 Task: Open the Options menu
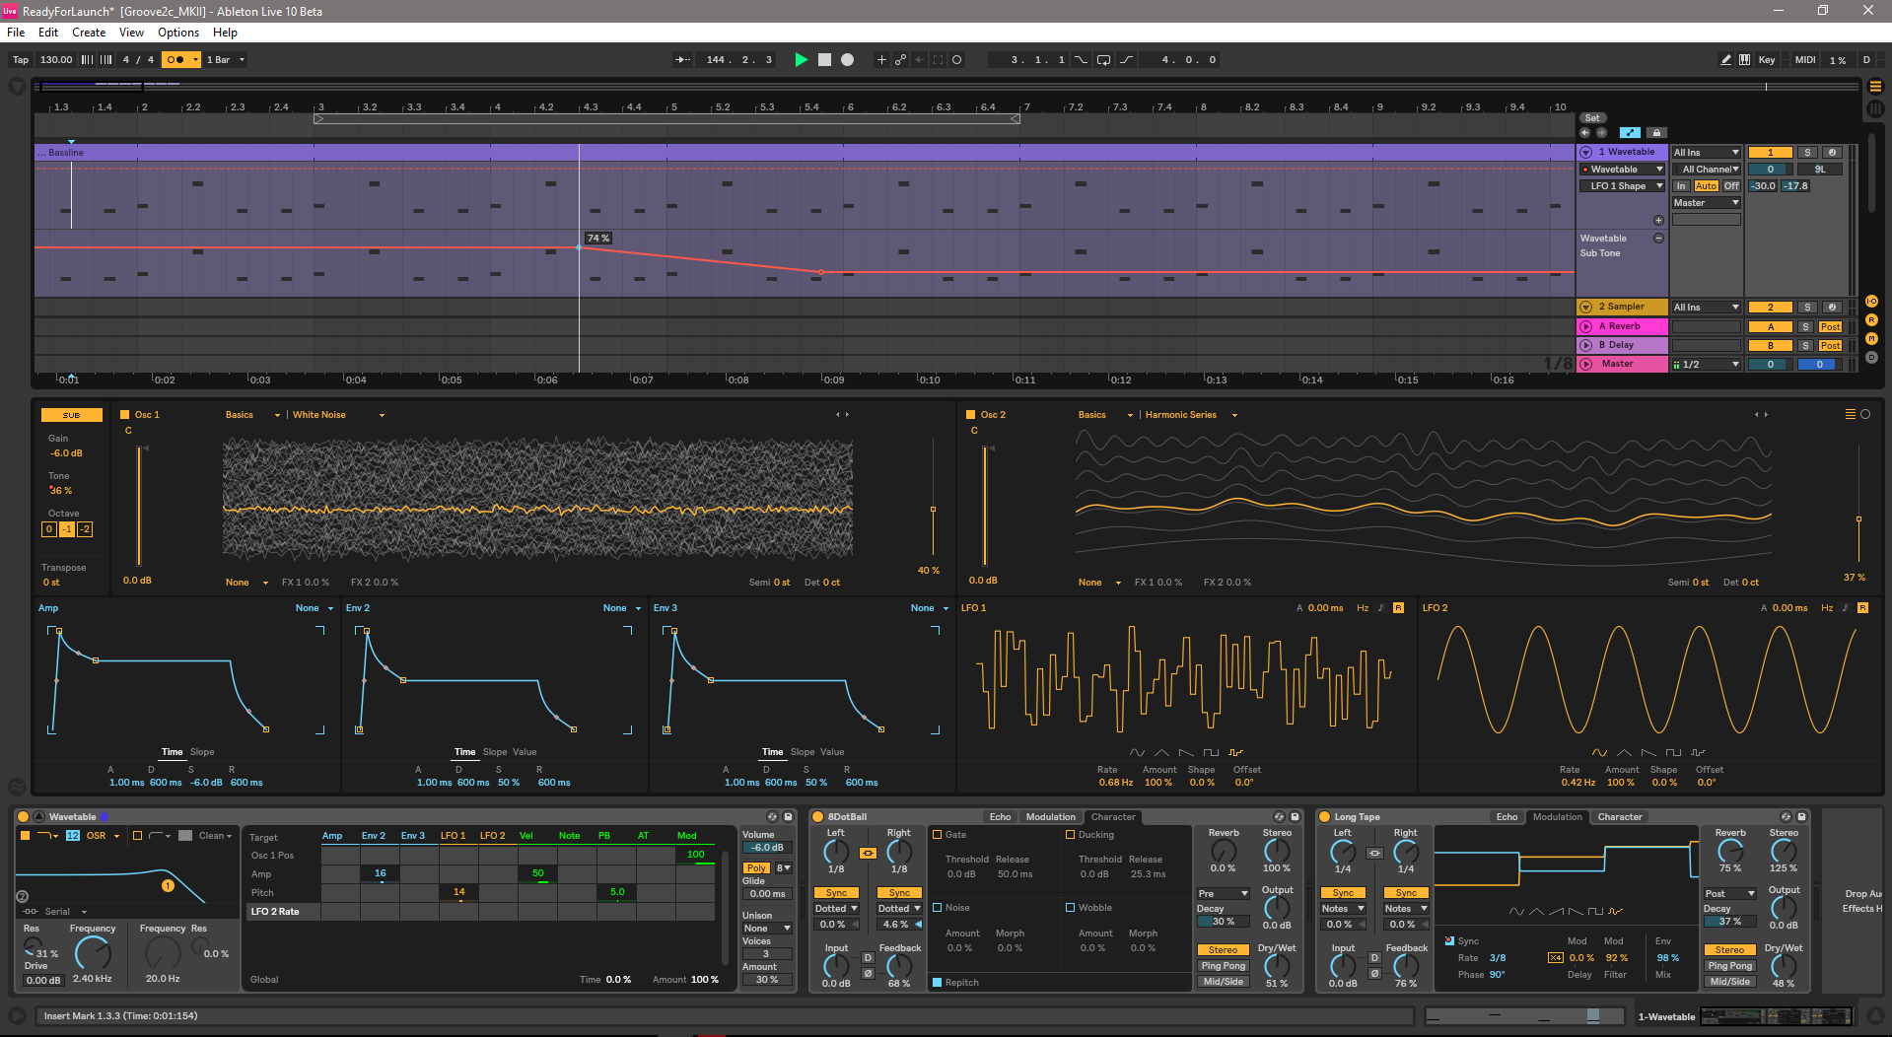(177, 32)
